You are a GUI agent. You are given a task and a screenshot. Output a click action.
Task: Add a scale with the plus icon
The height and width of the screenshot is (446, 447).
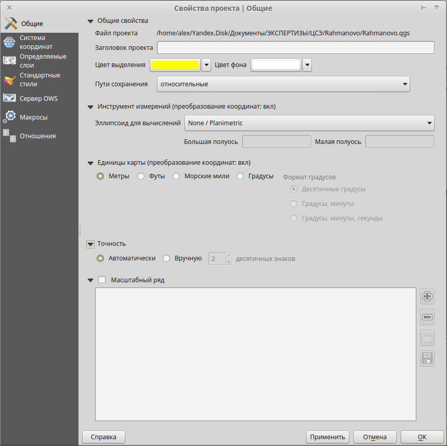tap(427, 296)
